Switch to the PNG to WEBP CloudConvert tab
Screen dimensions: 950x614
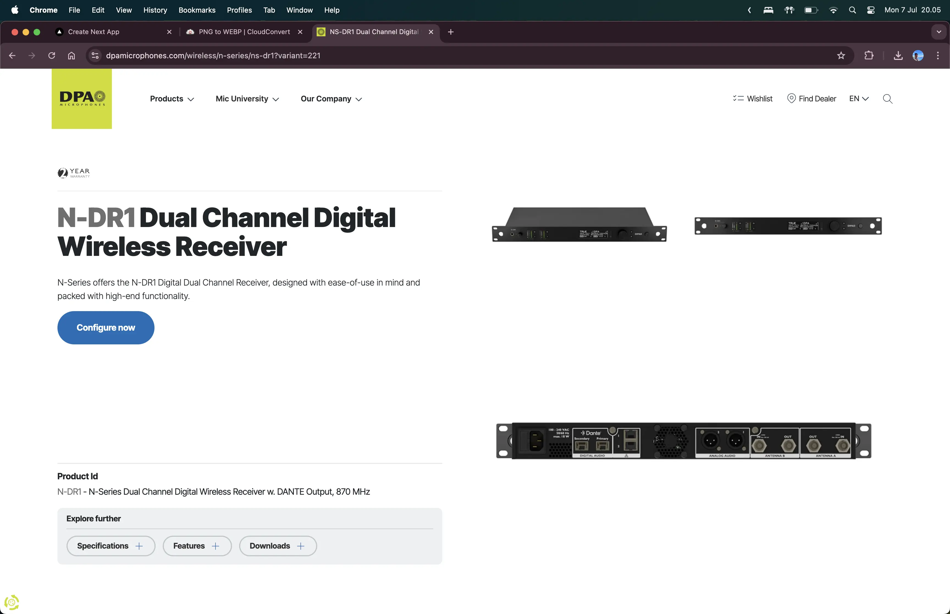pos(244,32)
